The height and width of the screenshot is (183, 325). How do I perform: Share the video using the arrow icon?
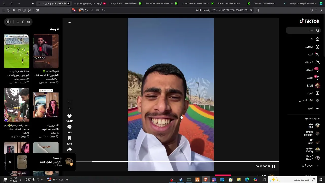click(x=69, y=149)
